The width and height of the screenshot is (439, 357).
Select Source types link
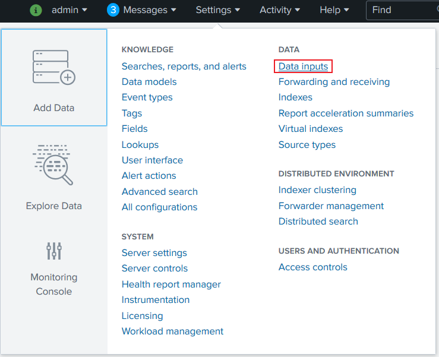point(307,145)
